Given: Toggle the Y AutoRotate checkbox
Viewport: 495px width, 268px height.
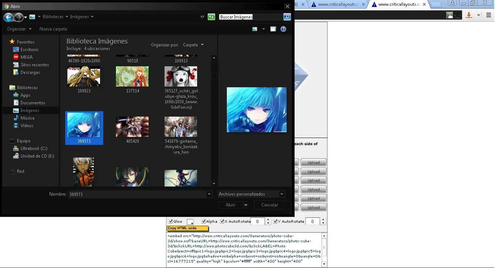Looking at the screenshot, I should pyautogui.click(x=275, y=221).
